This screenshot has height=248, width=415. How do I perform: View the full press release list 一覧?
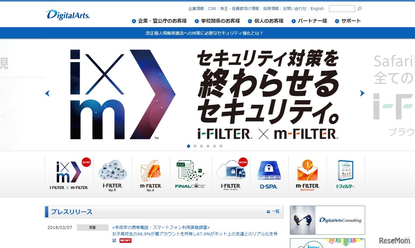276,211
